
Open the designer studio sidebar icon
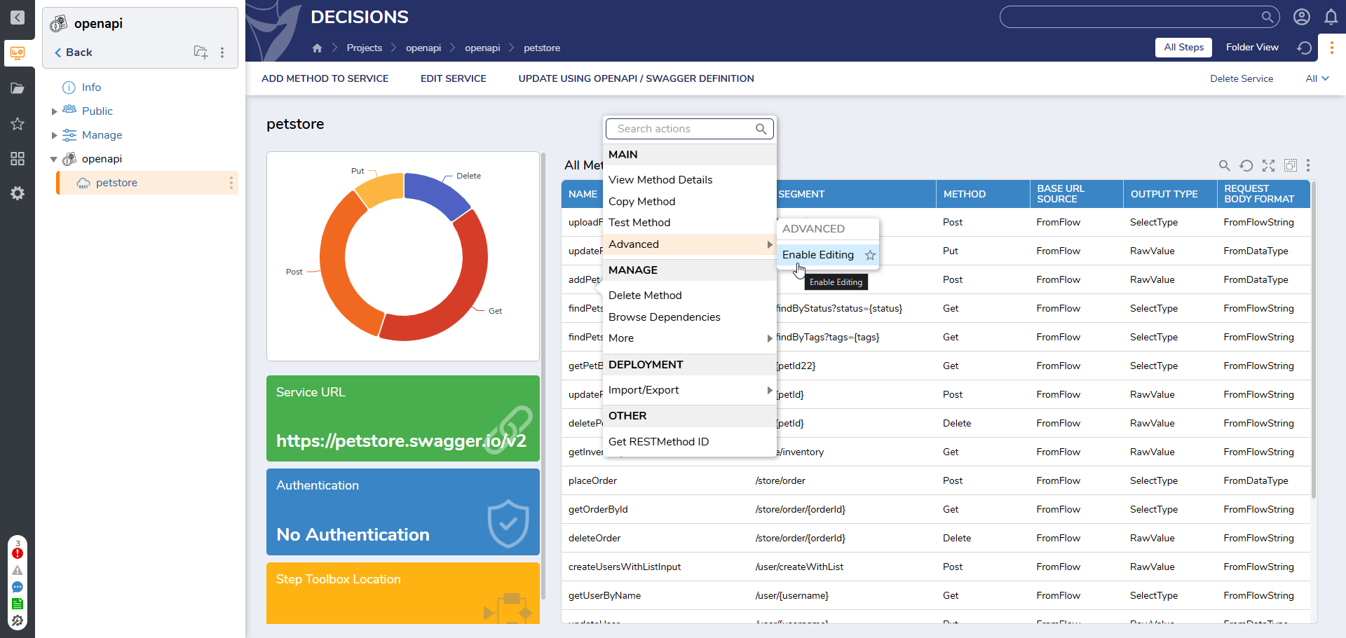pyautogui.click(x=18, y=53)
